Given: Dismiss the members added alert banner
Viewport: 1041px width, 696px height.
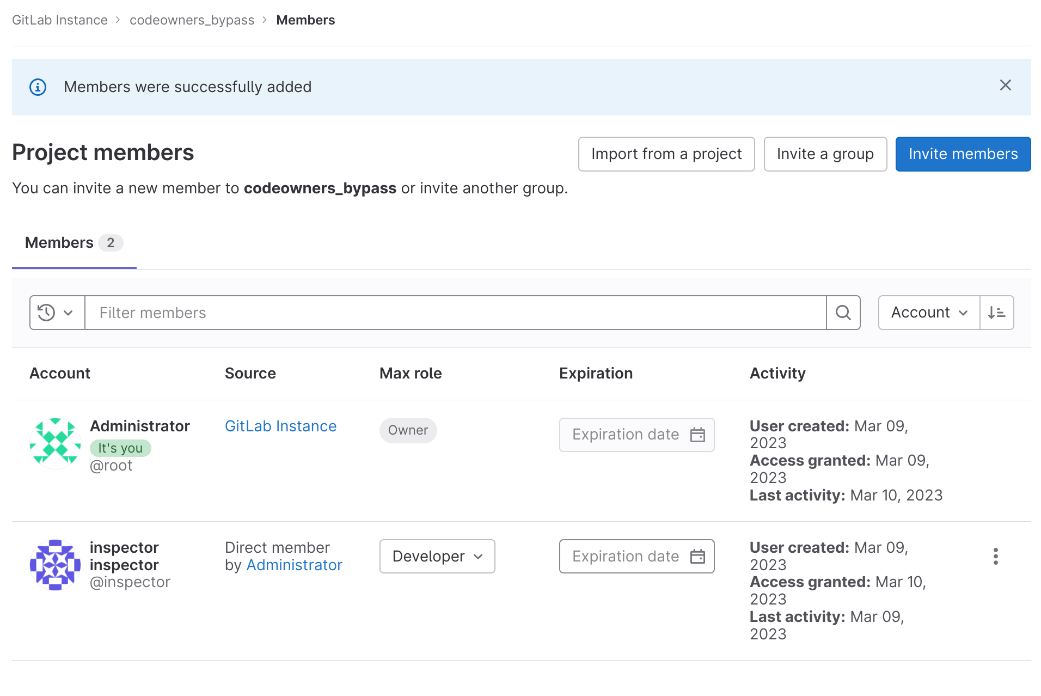Looking at the screenshot, I should pos(1005,86).
